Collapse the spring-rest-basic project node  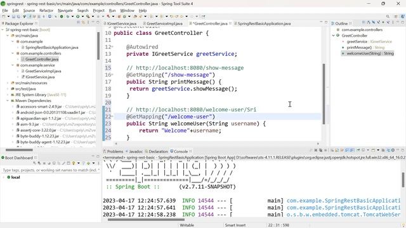point(3,30)
